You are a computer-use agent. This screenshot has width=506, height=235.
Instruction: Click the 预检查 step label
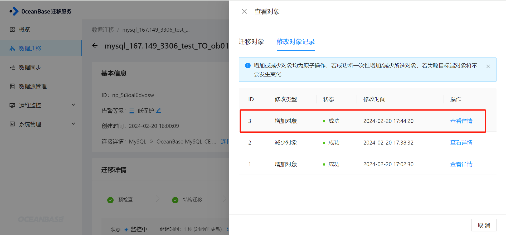coord(125,200)
